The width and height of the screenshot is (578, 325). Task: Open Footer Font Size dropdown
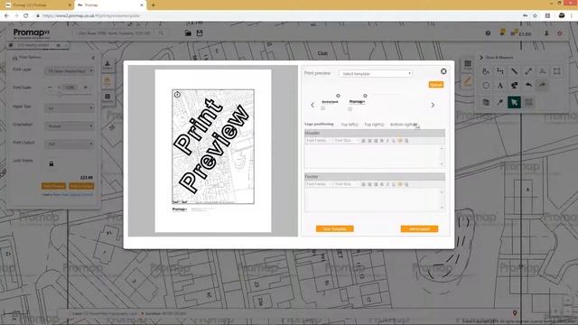click(347, 184)
